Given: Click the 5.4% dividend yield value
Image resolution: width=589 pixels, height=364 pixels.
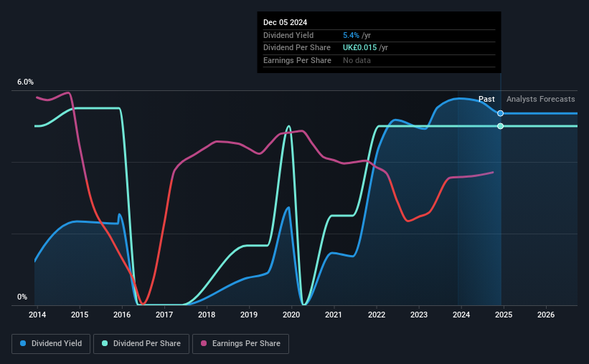Looking at the screenshot, I should tap(351, 35).
